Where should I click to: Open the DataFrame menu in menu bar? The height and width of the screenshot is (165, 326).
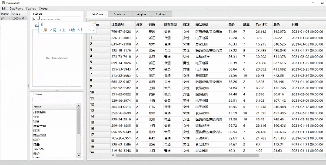(16, 9)
